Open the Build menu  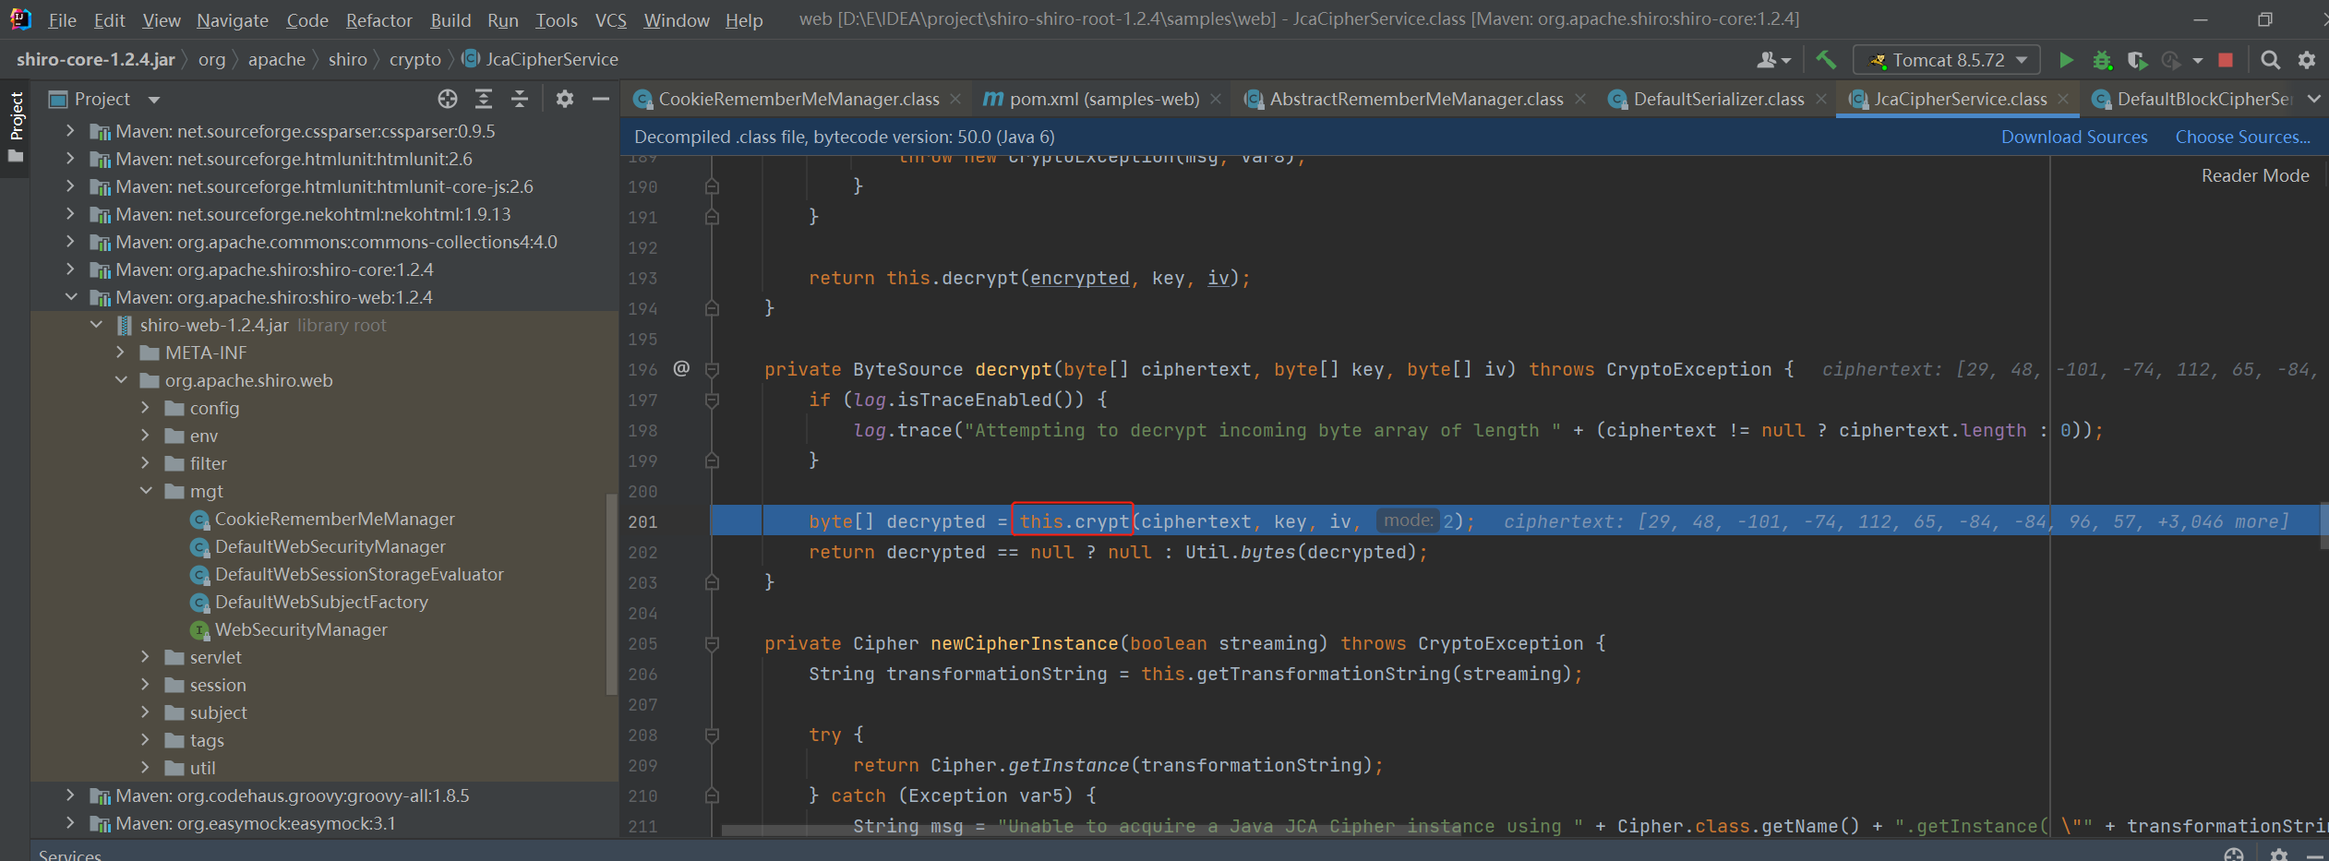450,20
